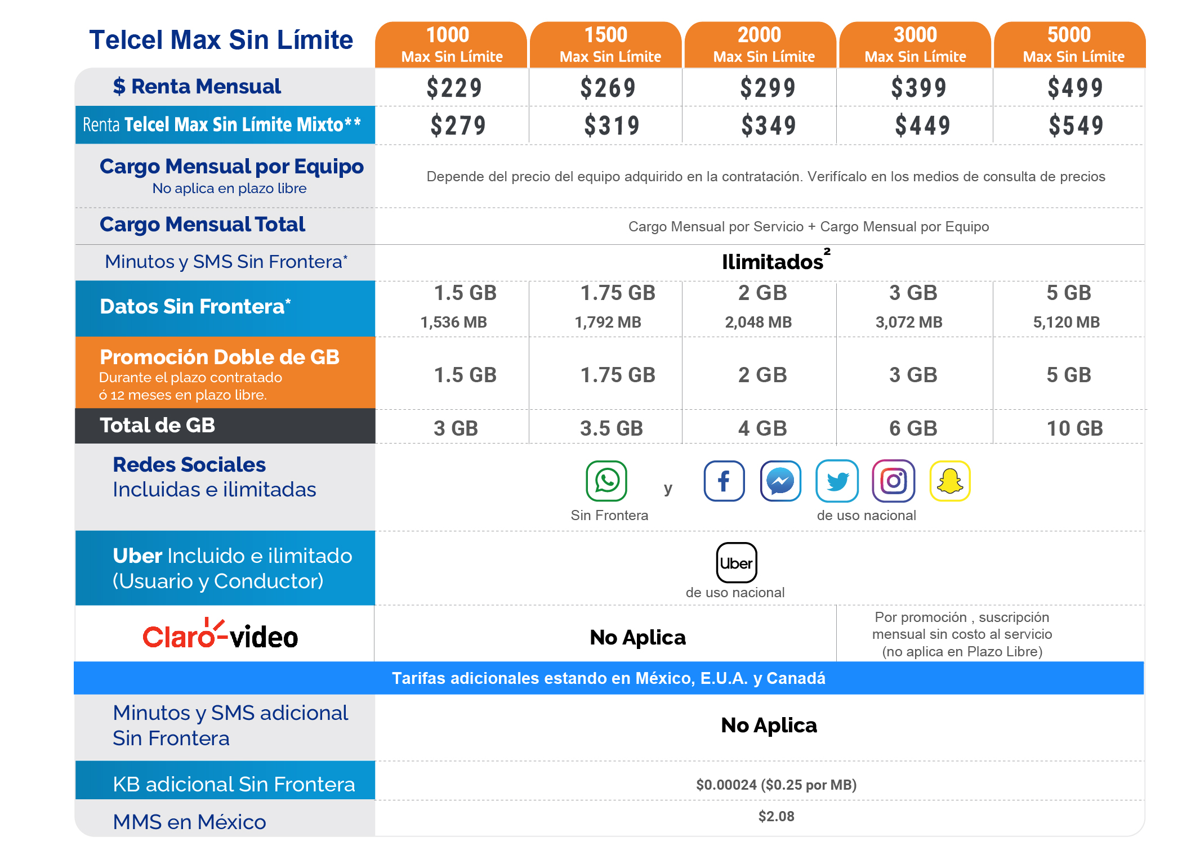Viewport: 1191px width, 846px height.
Task: Click the Claro video logo
Action: point(221,635)
